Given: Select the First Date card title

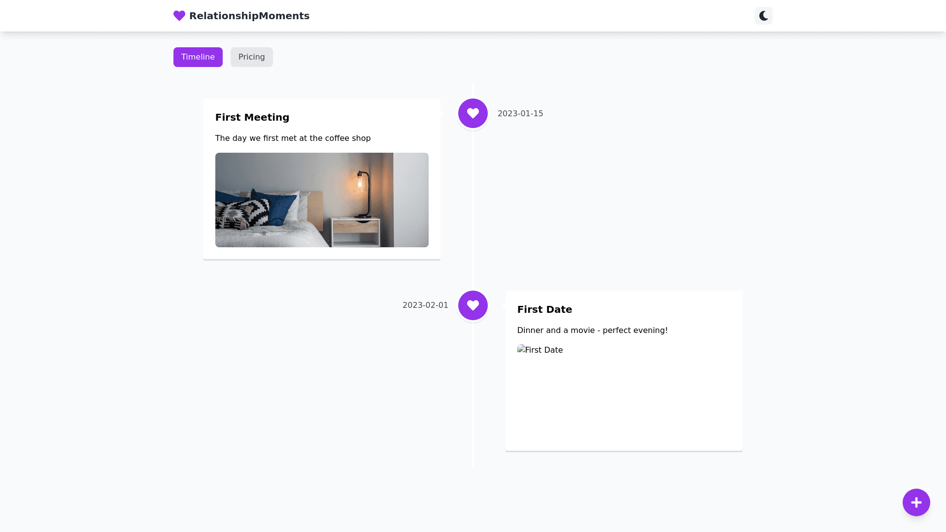Looking at the screenshot, I should pos(544,309).
